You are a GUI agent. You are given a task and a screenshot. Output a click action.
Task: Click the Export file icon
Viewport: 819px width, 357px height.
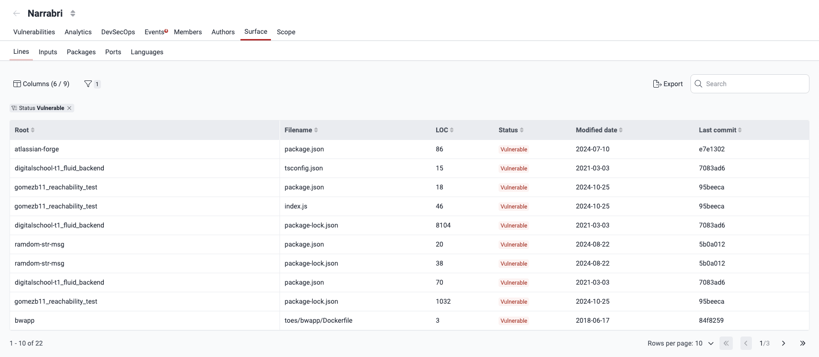pyautogui.click(x=657, y=84)
